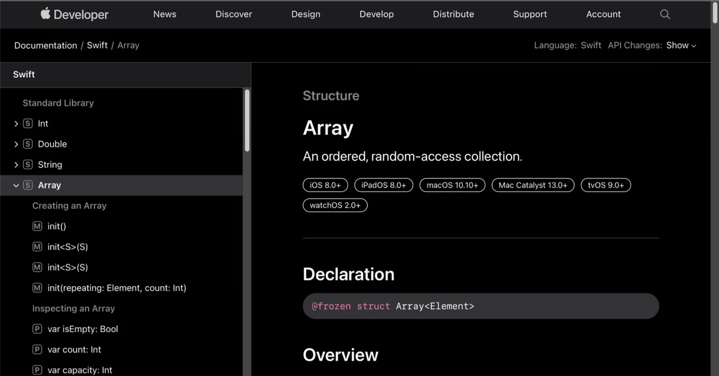
Task: Expand the String tree item
Action: [x=16, y=164]
